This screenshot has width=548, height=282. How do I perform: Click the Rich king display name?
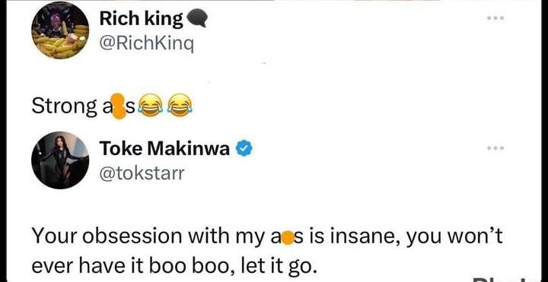coord(142,18)
